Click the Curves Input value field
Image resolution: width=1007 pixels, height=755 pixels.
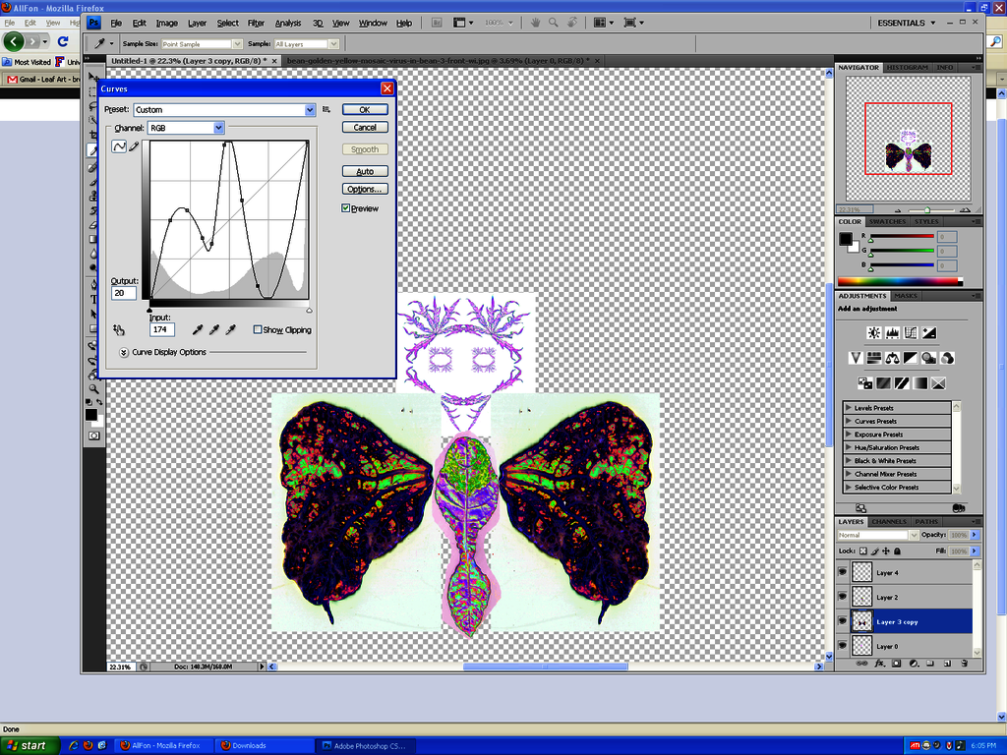[162, 329]
